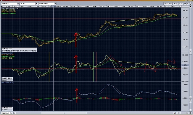Click the horizontal scroll left arrow
193x115 pixels.
point(15,113)
